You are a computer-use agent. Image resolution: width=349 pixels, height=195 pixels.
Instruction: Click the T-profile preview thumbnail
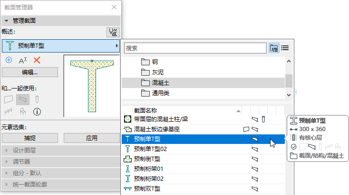point(92,86)
